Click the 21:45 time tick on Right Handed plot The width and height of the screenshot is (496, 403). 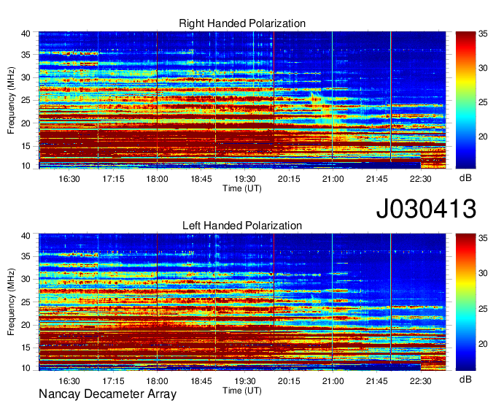pos(377,179)
